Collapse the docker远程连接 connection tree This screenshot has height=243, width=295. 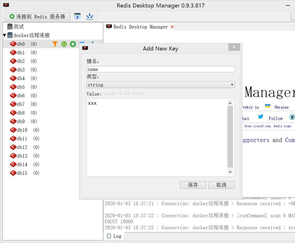[x=5, y=35]
